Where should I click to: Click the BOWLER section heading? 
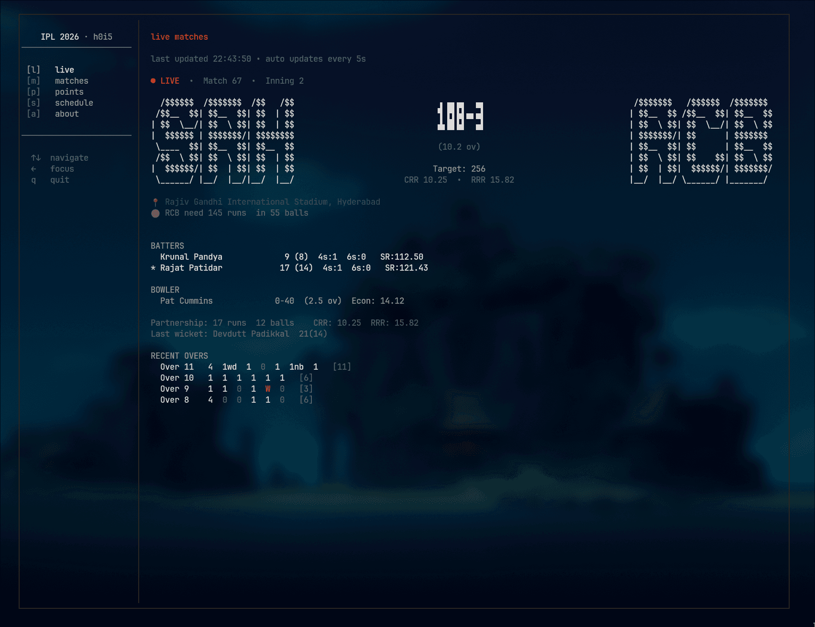165,290
